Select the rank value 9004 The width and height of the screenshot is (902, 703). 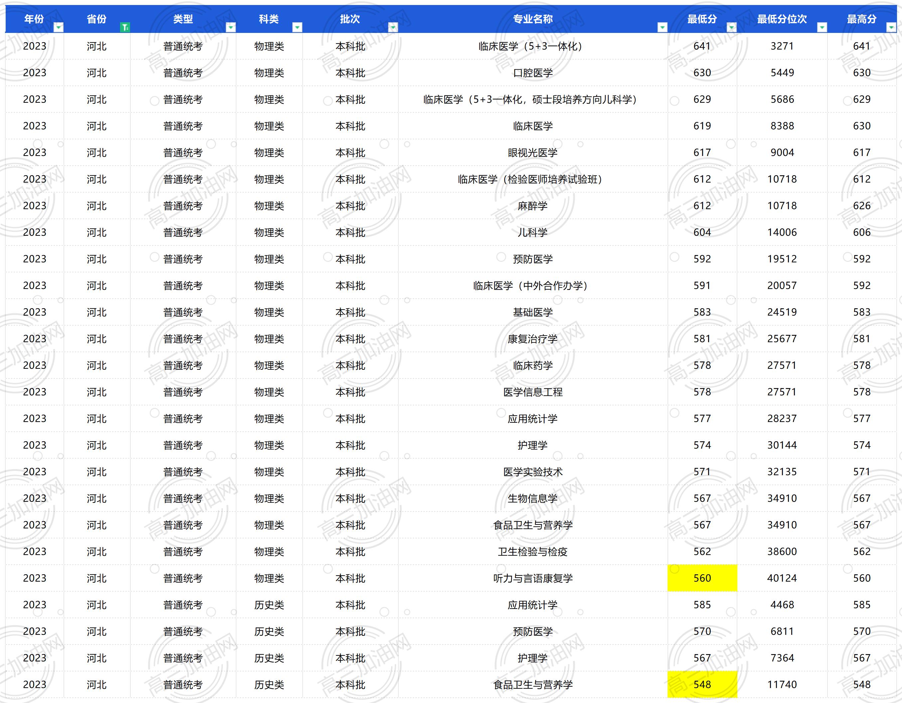(782, 153)
